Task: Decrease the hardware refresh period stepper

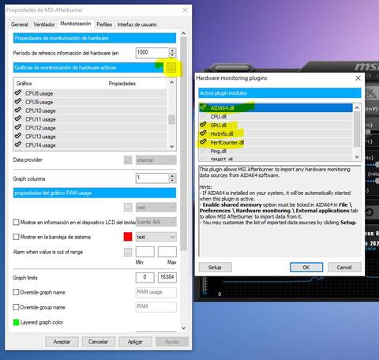Action: (172, 55)
